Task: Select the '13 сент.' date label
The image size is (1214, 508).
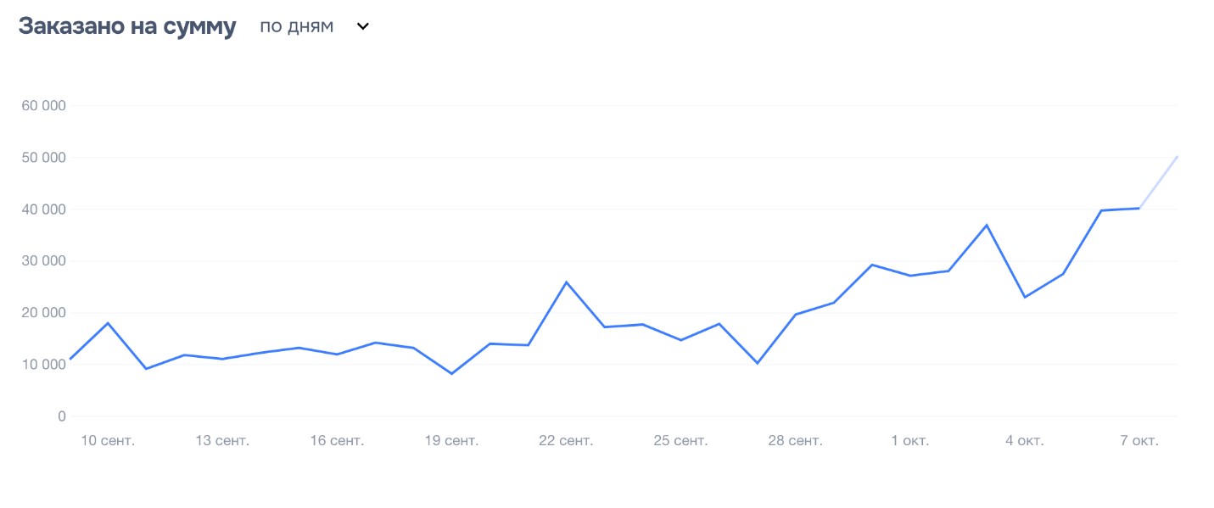Action: pyautogui.click(x=222, y=441)
